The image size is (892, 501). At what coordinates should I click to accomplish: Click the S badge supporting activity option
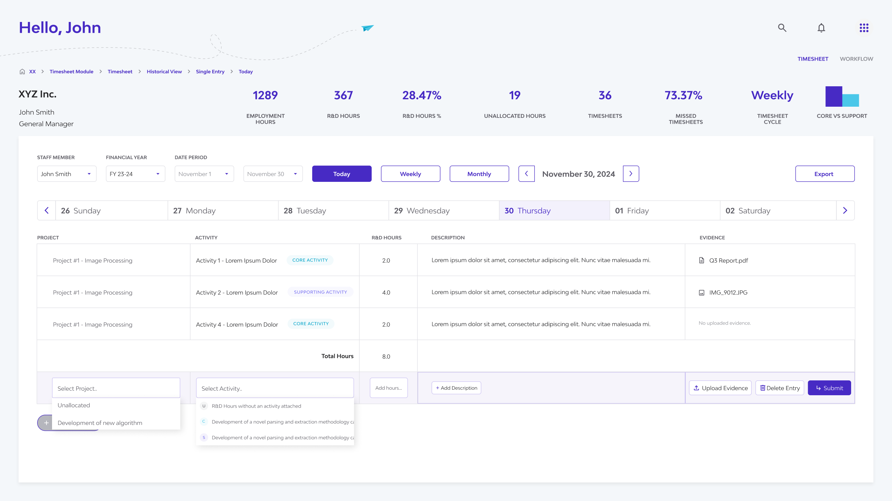tap(203, 437)
